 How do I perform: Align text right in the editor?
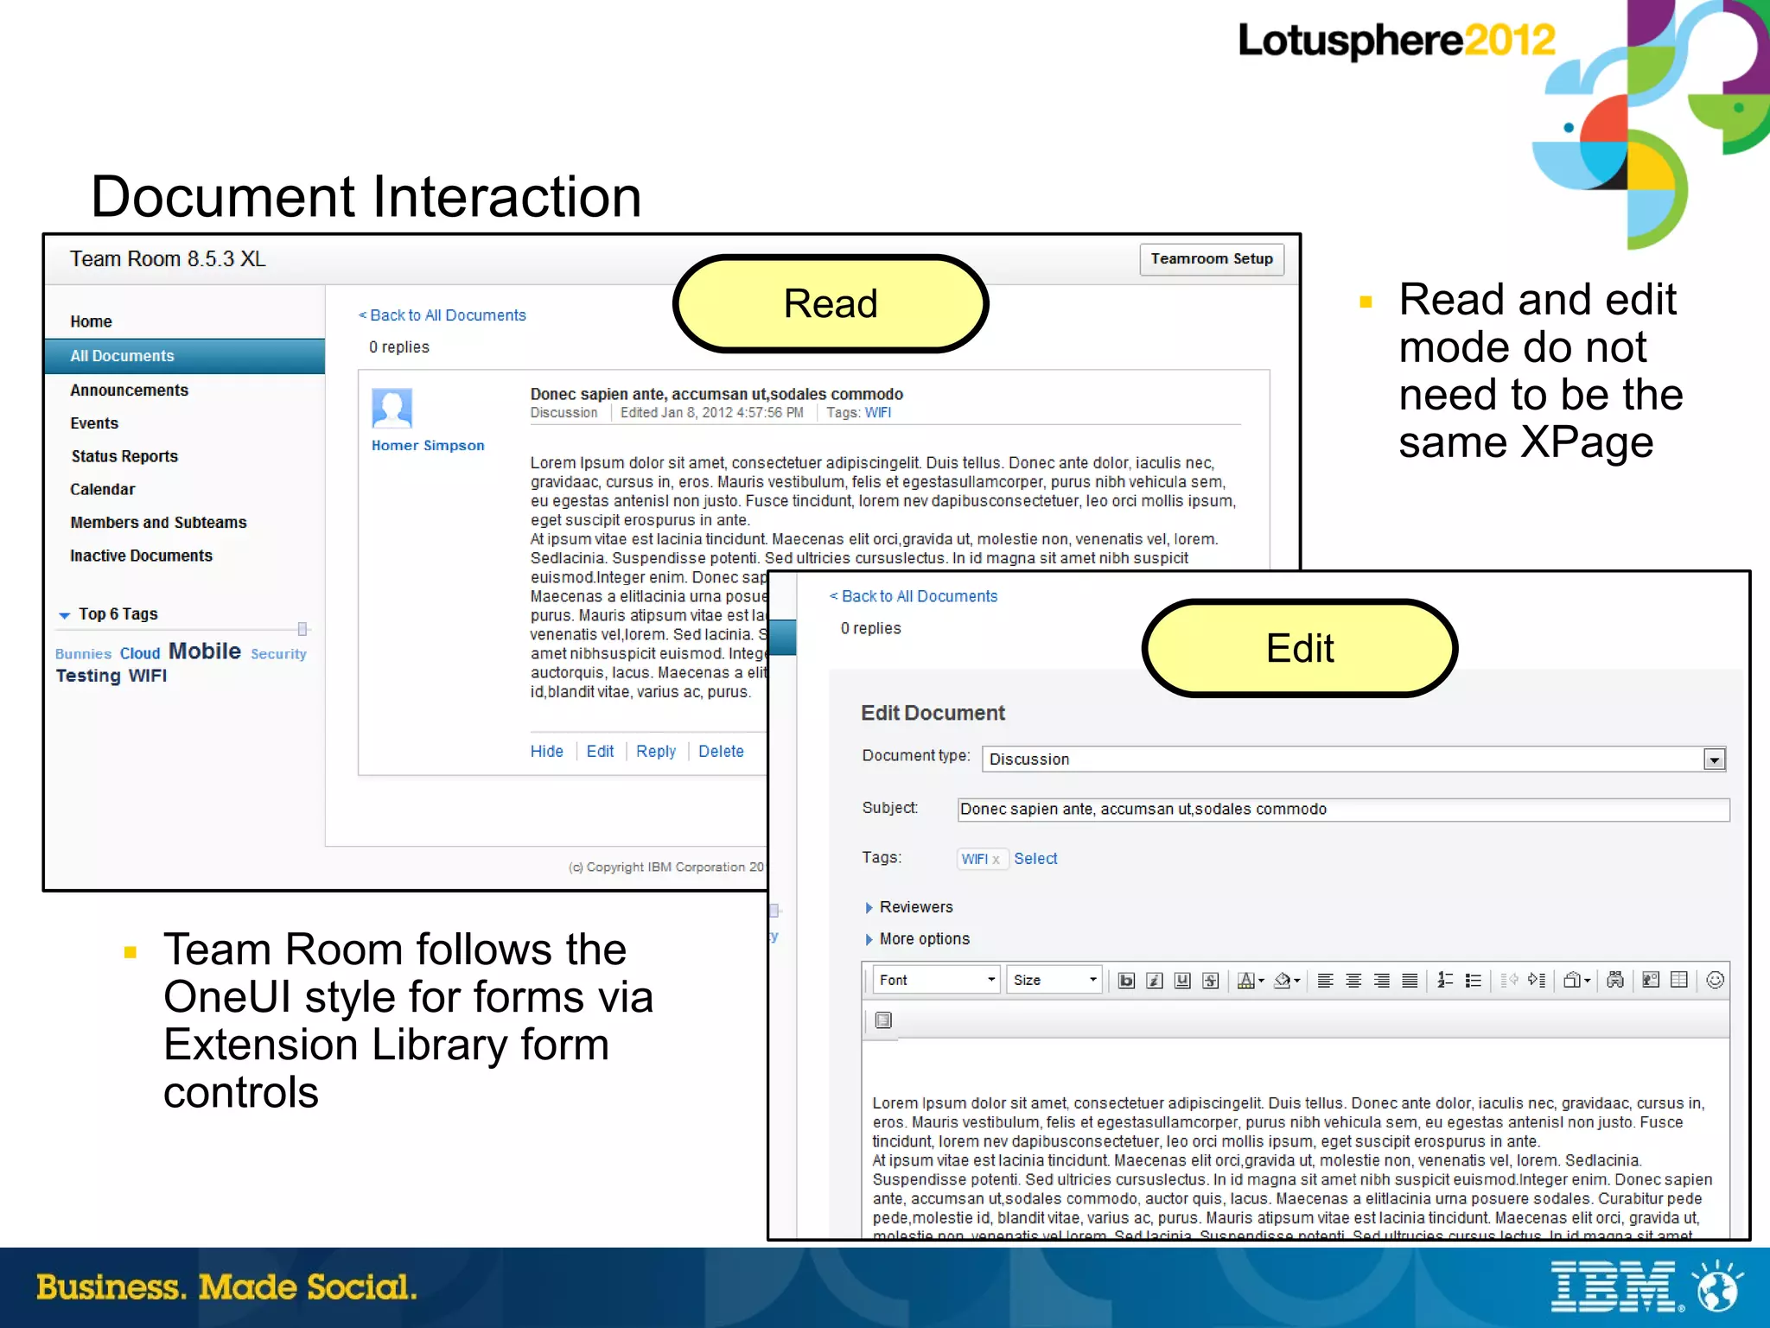click(x=1382, y=980)
